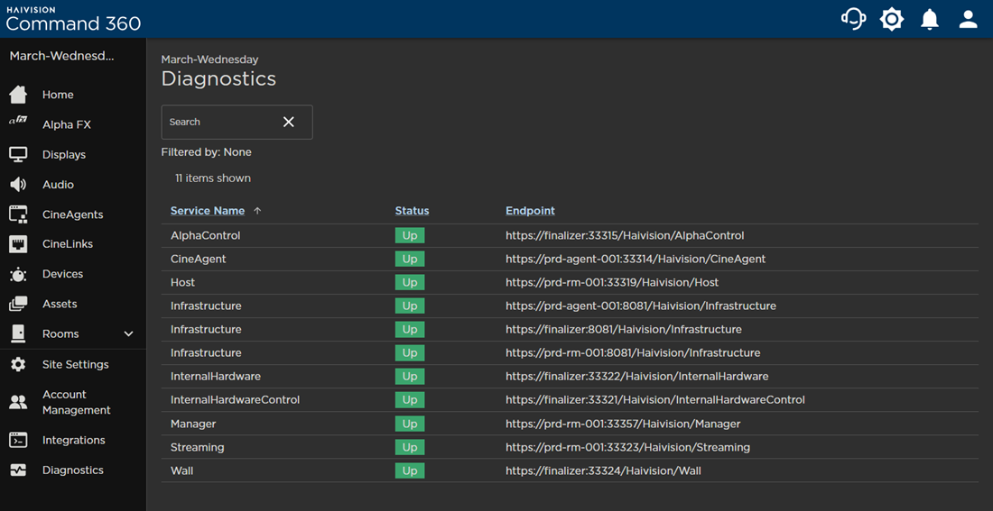Click the Devices sidebar icon
Screen dimensions: 993x511
coord(18,275)
